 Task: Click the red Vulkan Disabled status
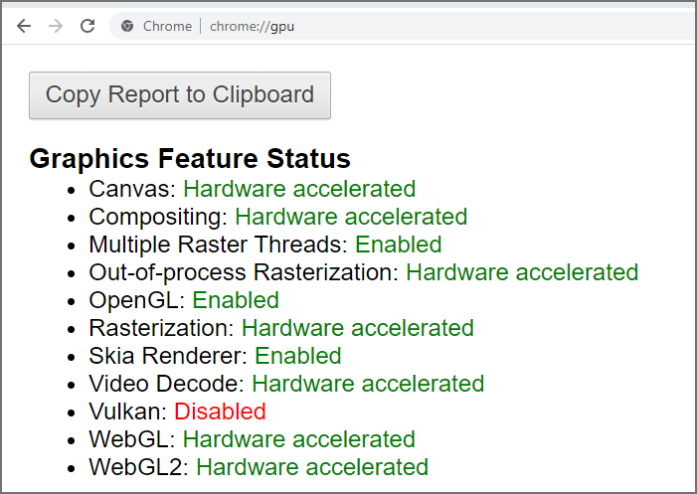tap(220, 412)
